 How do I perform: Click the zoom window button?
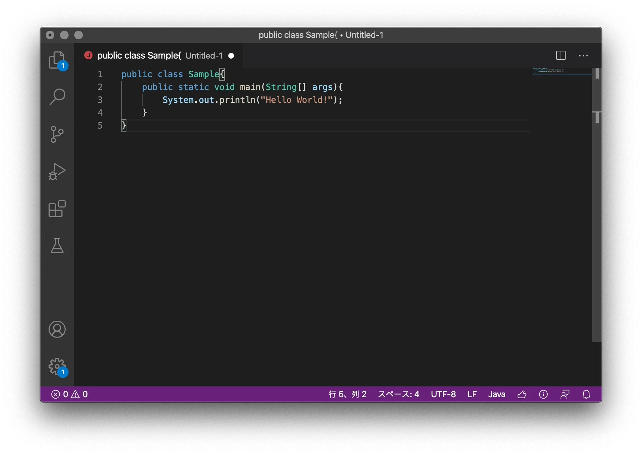(x=79, y=35)
